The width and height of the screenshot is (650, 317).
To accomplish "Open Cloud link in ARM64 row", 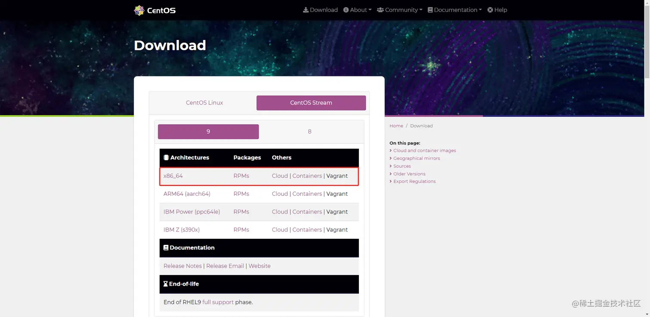I will pyautogui.click(x=280, y=194).
